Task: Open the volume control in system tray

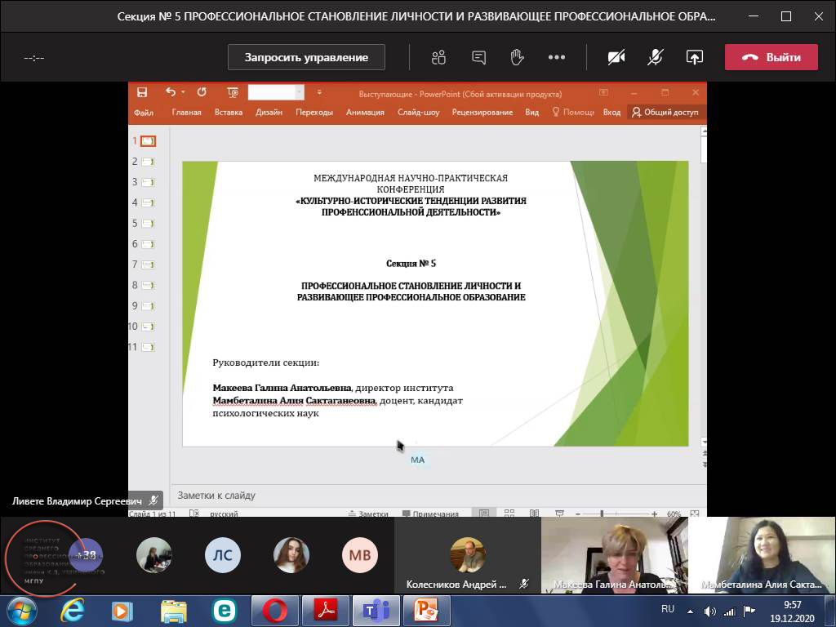Action: 709,611
